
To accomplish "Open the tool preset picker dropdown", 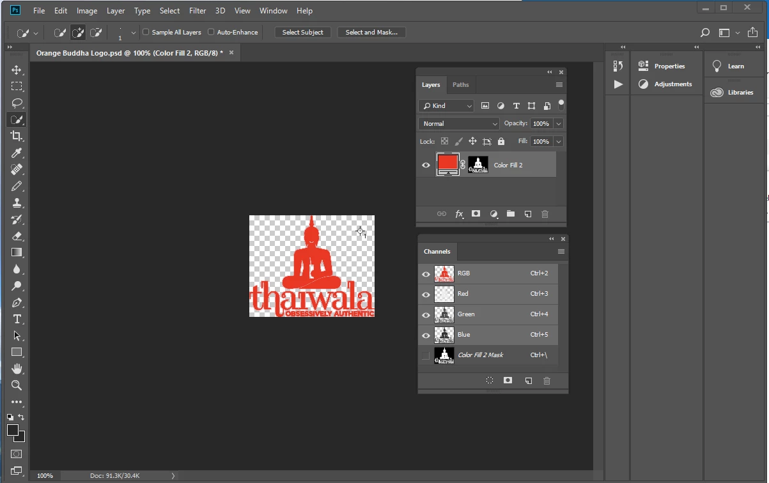I will click(x=36, y=32).
